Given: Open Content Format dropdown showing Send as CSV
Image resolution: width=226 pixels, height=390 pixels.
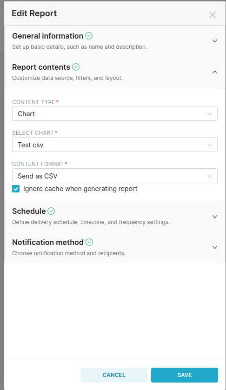Looking at the screenshot, I should [115, 176].
